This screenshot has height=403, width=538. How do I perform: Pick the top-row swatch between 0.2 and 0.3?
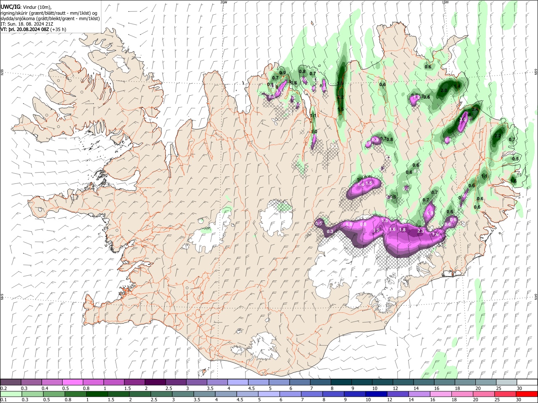11,382
